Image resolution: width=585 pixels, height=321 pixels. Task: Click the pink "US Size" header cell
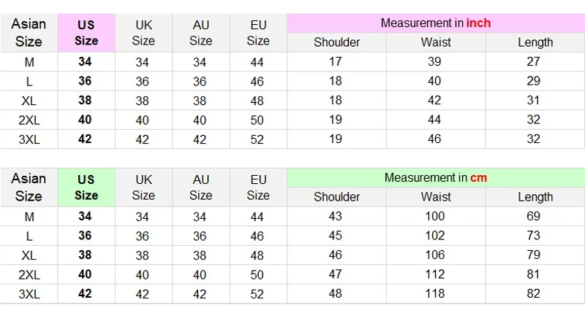pos(86,33)
